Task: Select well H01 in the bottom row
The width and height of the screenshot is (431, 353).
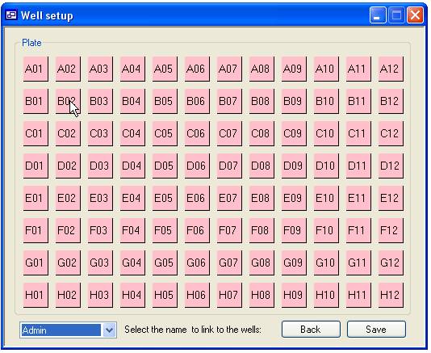Action: point(36,295)
